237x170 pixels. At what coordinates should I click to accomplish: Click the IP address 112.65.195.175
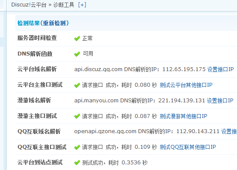pyautogui.click(x=184, y=69)
